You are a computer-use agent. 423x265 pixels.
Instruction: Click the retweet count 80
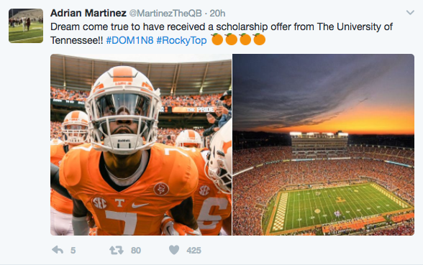coord(136,251)
